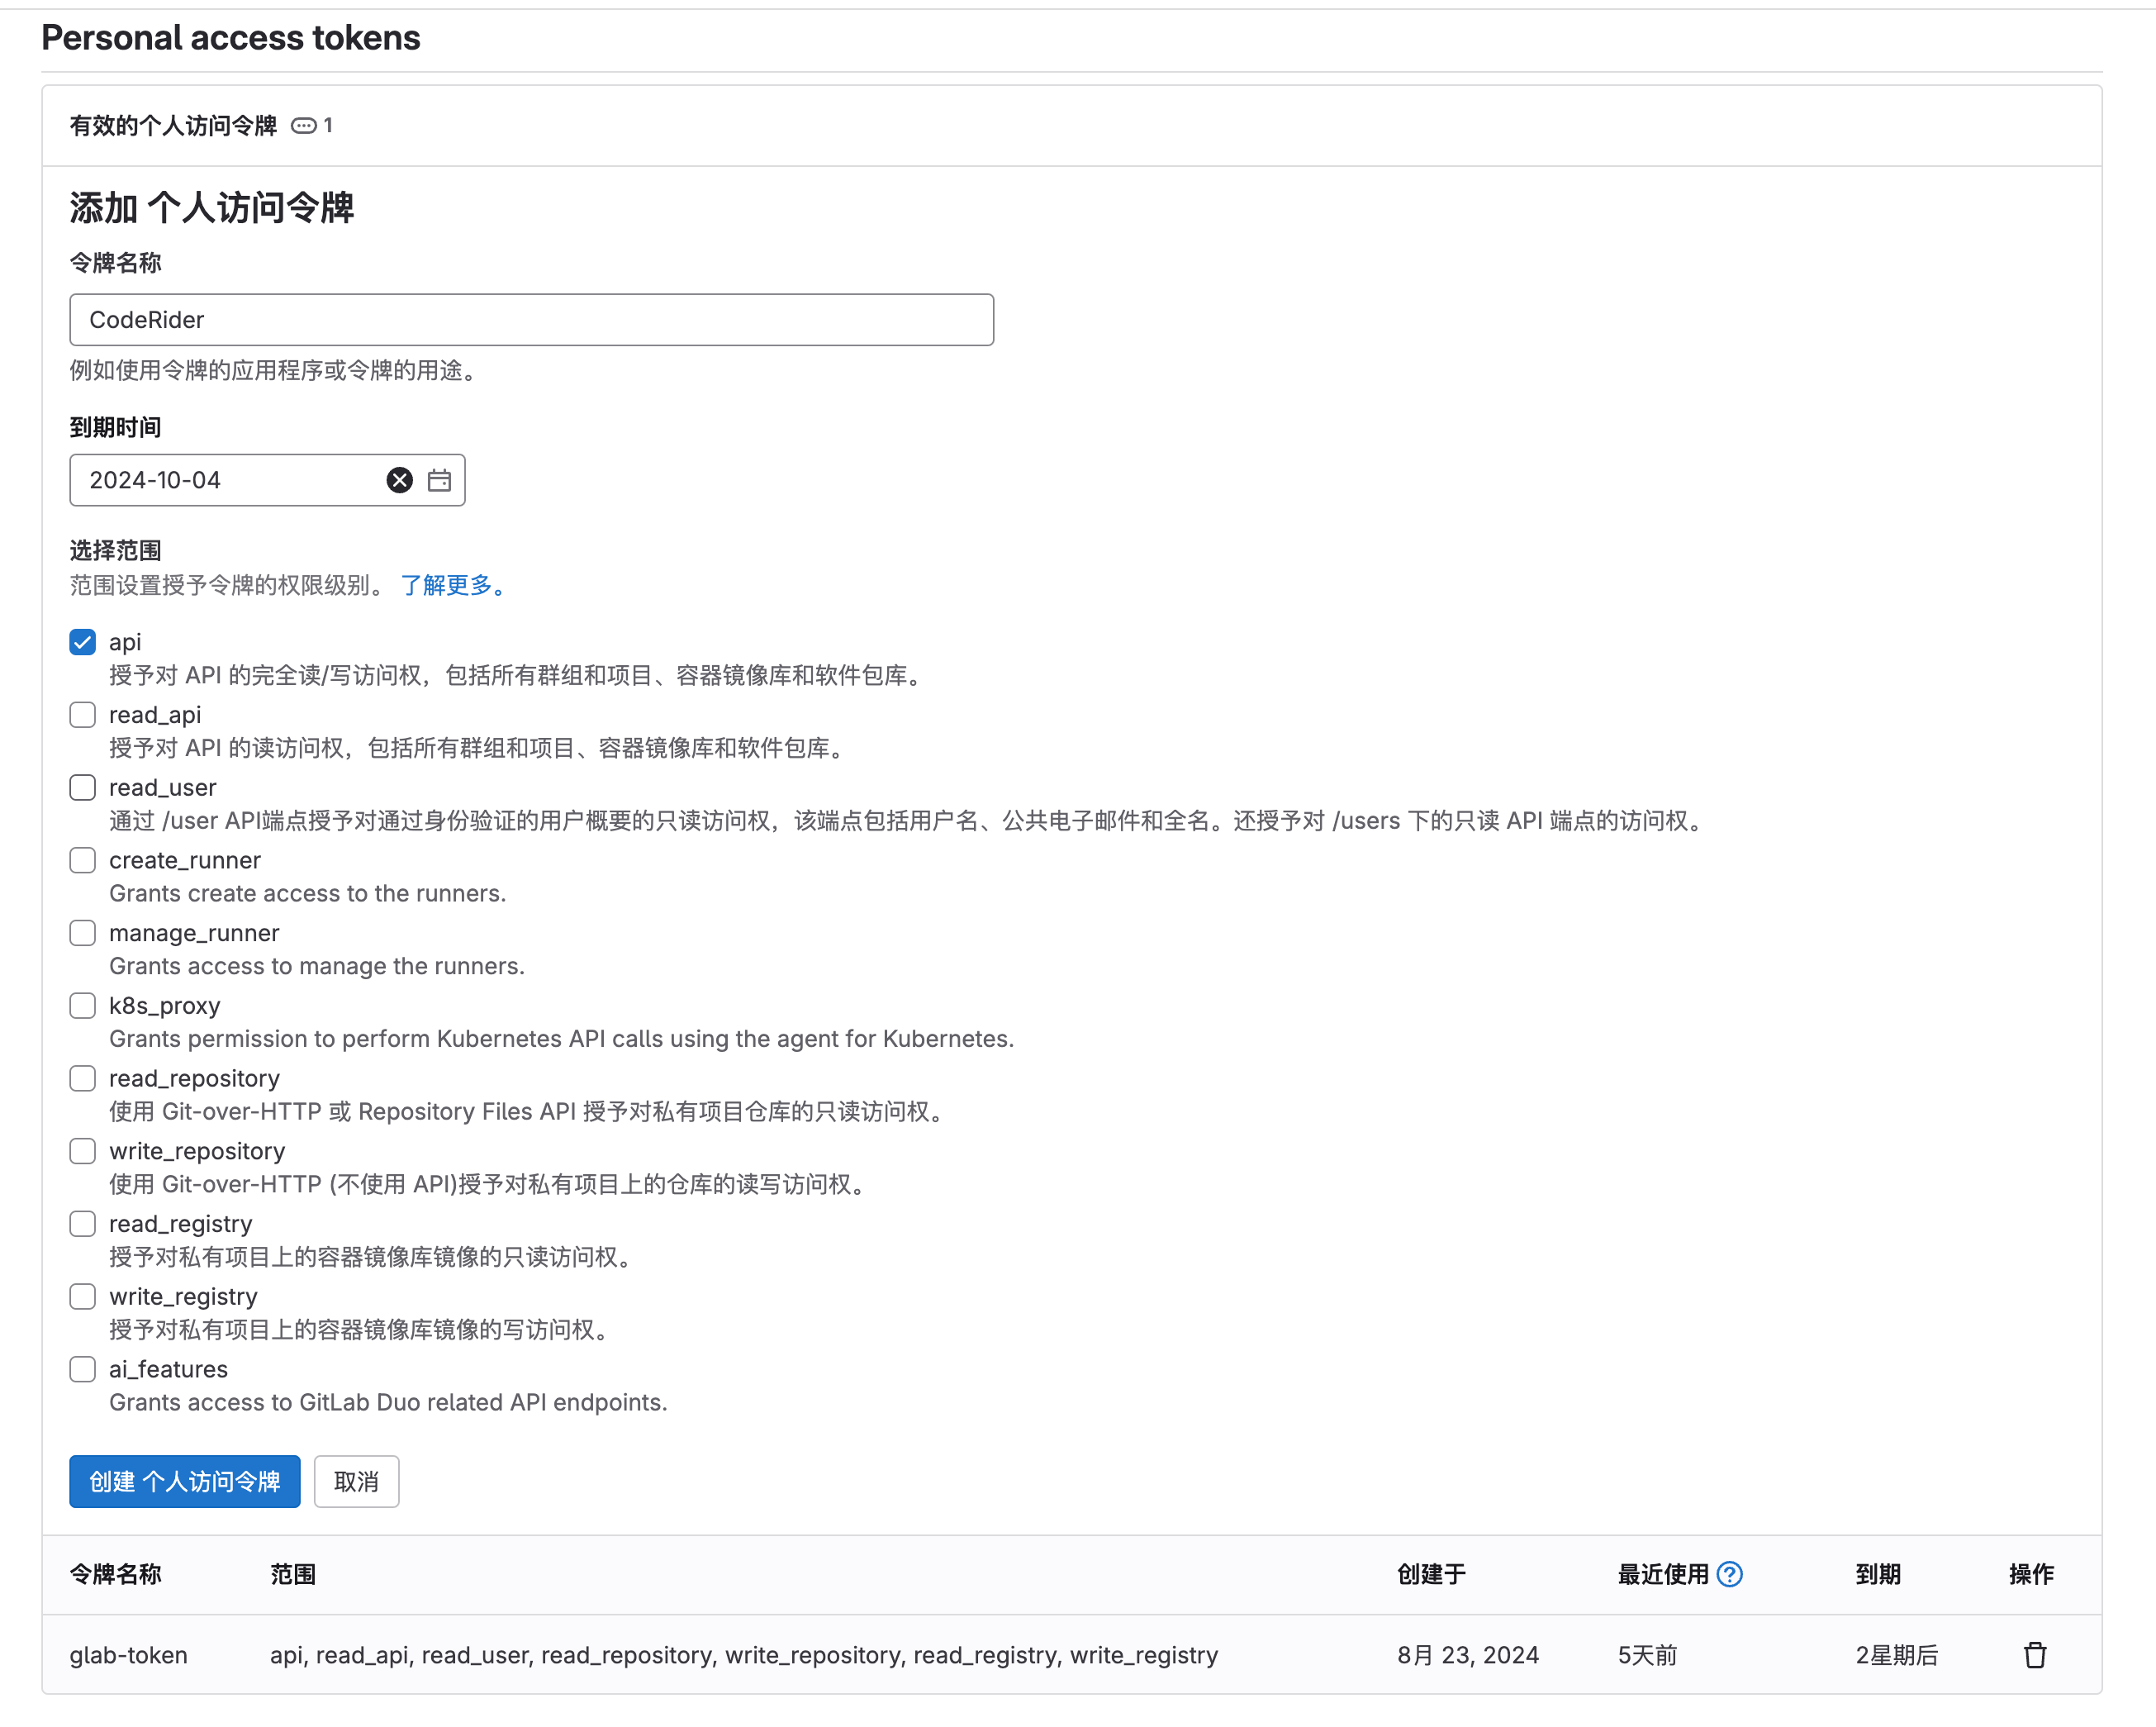Click the 5天前 last used value
The image size is (2156, 1727).
point(1647,1655)
